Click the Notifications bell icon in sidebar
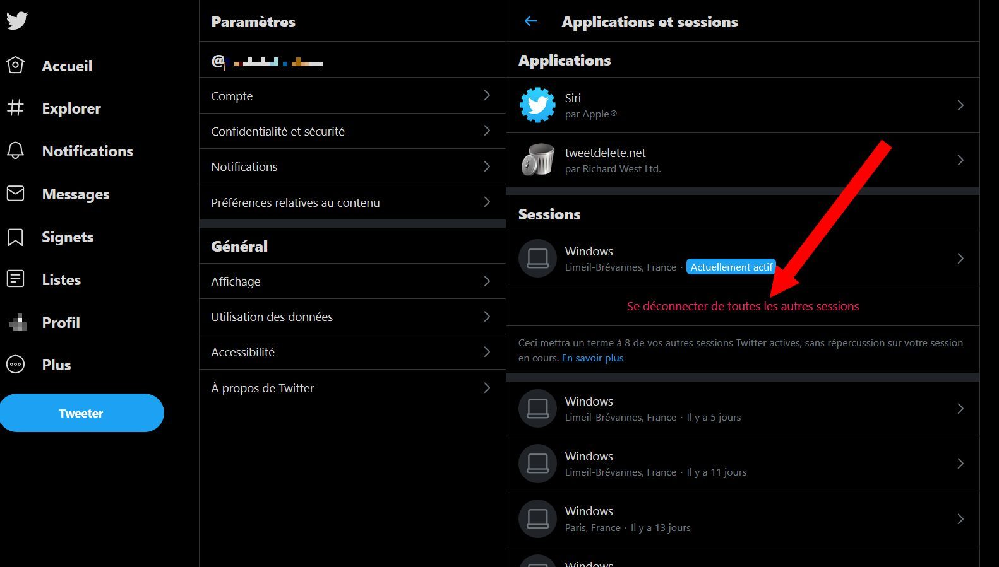The image size is (999, 567). (16, 151)
